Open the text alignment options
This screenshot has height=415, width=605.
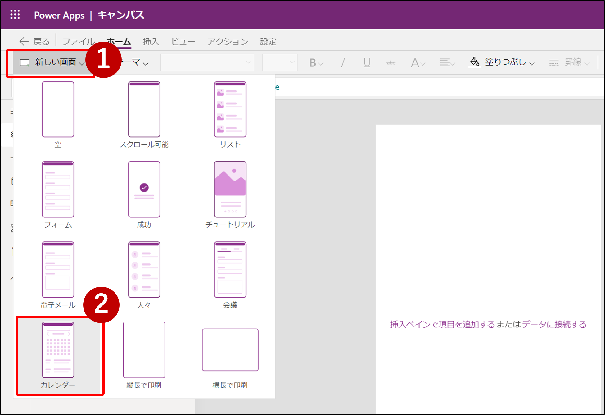(x=447, y=63)
